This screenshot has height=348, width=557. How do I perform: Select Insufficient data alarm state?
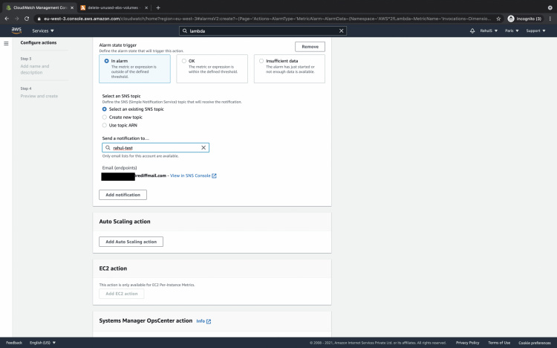pos(261,61)
